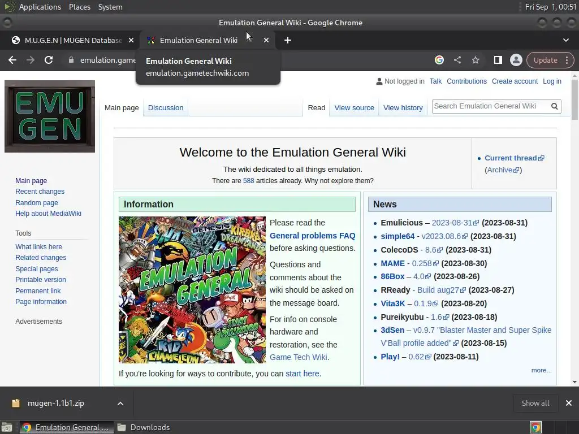The width and height of the screenshot is (579, 434).
Task: Open Special pages link
Action: (37, 268)
